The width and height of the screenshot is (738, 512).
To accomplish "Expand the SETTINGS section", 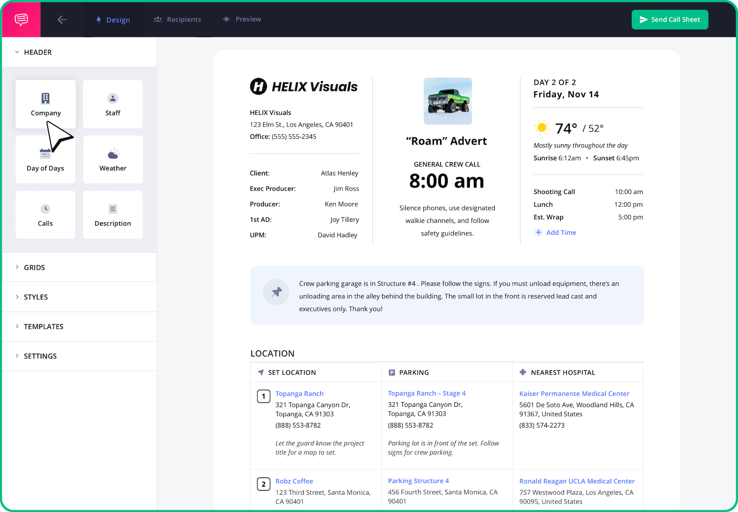I will [40, 356].
